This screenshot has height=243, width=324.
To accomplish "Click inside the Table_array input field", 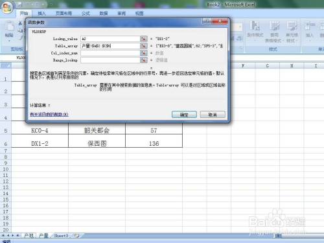I will point(110,46).
